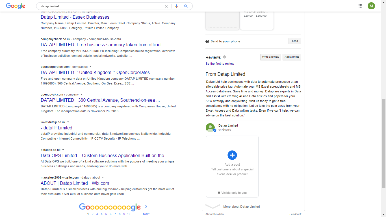Click the Datap Limited profile avatar
The width and height of the screenshot is (386, 217).
210,128
